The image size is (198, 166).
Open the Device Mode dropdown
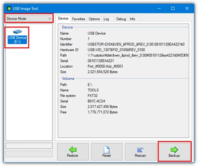(29, 19)
